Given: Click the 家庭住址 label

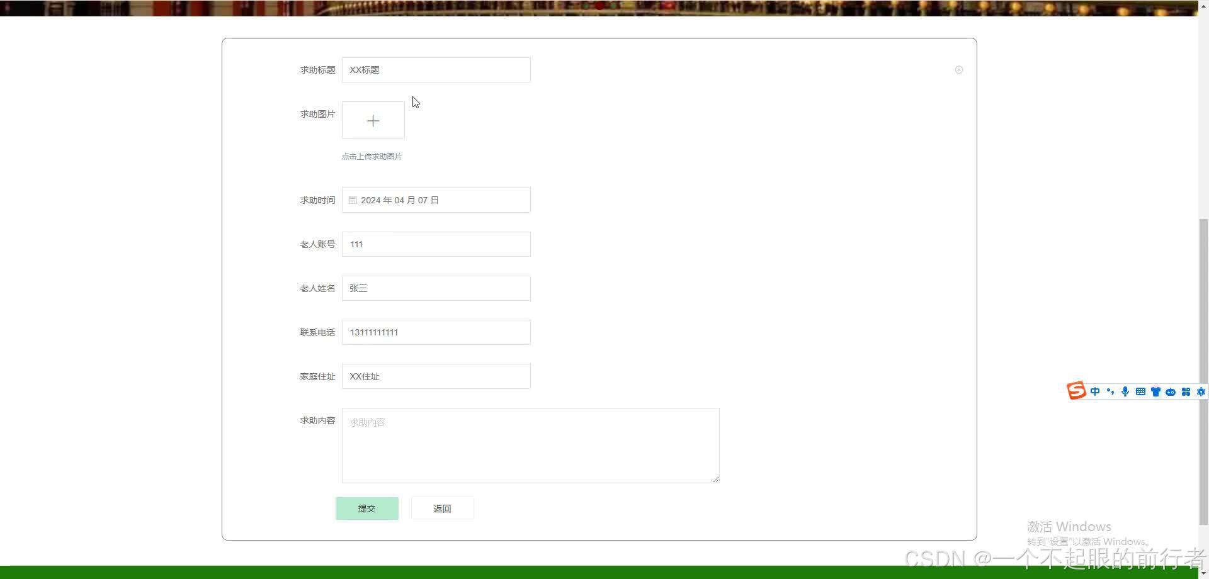Looking at the screenshot, I should click(x=317, y=376).
